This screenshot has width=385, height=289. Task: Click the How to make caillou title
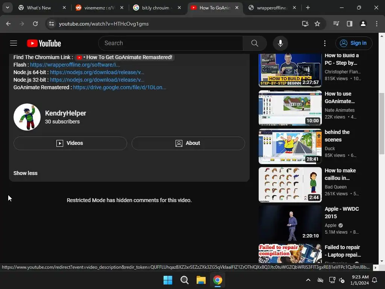pos(340,174)
